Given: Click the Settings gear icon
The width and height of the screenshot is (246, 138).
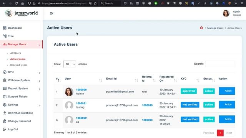Looking at the screenshot, I should (5, 105).
